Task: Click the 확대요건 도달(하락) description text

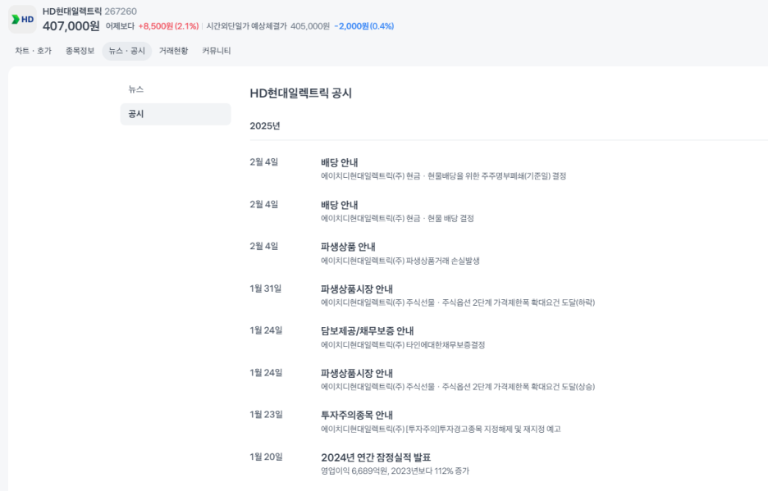Action: point(458,303)
